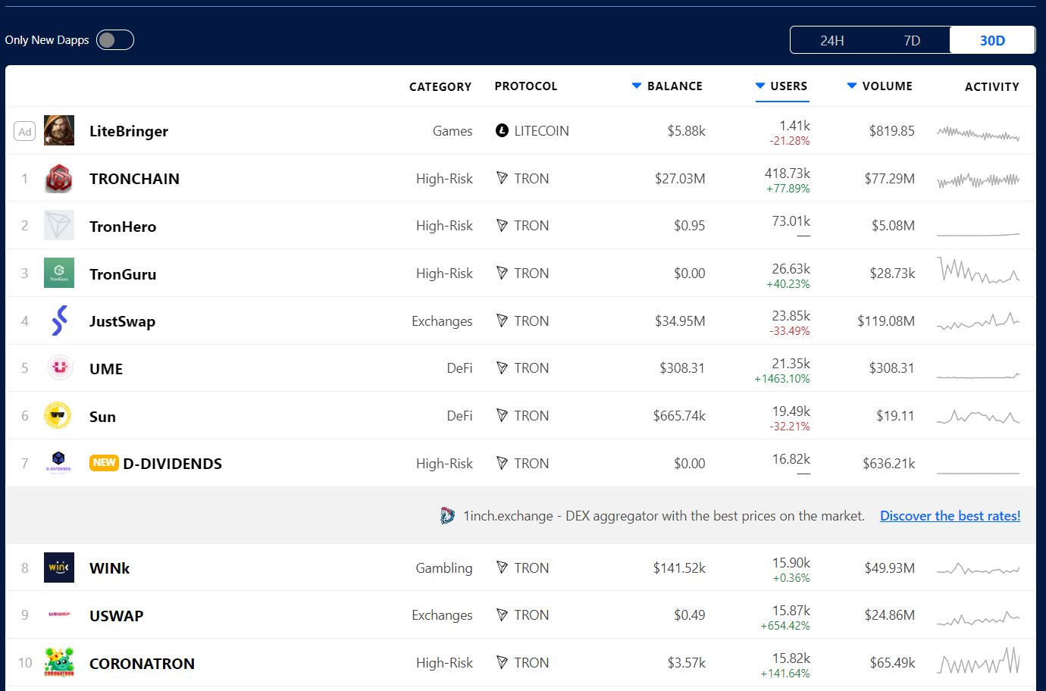
Task: Click the DeFi category in UME row
Action: [x=459, y=368]
